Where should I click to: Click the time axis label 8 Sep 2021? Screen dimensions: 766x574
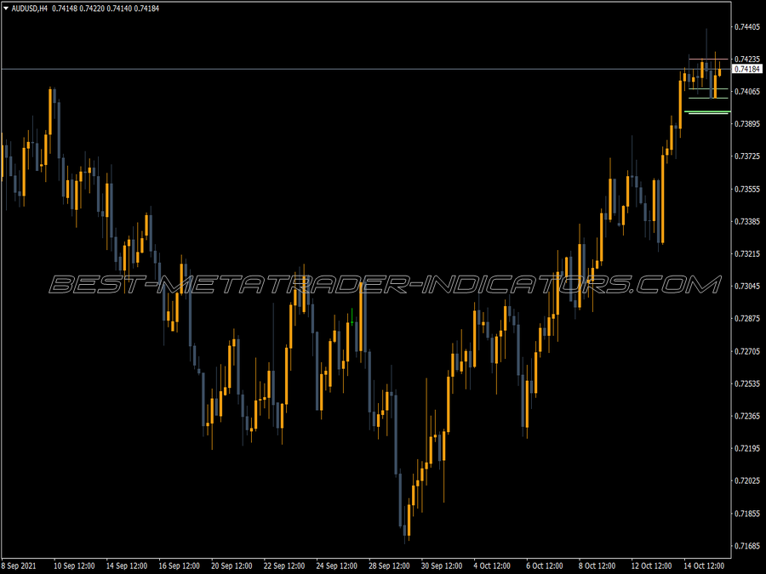click(19, 565)
